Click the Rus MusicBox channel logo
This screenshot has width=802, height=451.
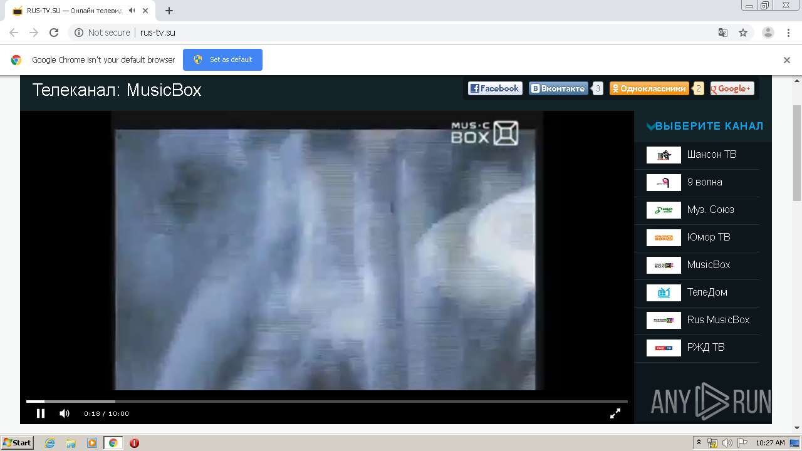tap(664, 320)
